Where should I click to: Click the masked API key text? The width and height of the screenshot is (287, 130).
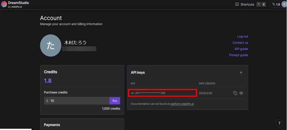coord(148,93)
